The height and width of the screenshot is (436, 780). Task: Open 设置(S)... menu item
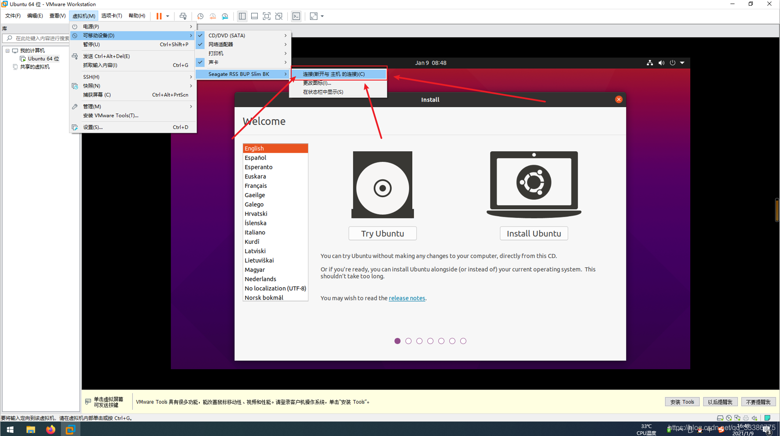[x=133, y=127]
